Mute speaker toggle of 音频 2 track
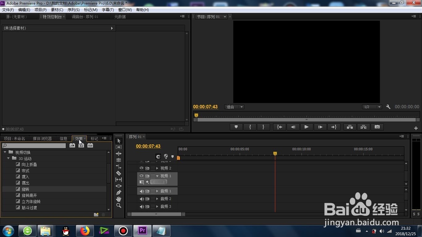The image size is (422, 237). click(x=141, y=199)
